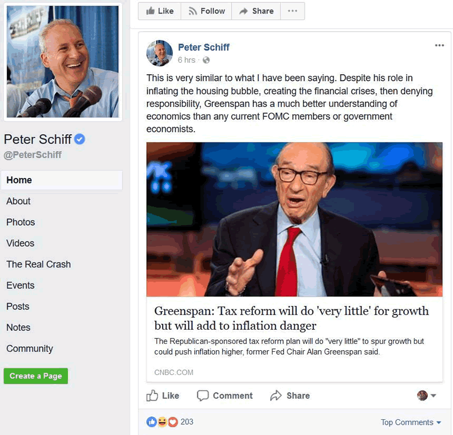Click the blue verified badge beside Peter Schiff
Screen dimensions: 453x435
point(79,139)
